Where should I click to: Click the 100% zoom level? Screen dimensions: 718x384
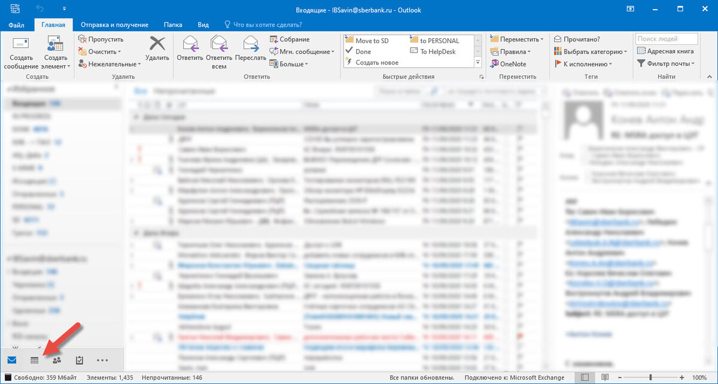point(699,377)
